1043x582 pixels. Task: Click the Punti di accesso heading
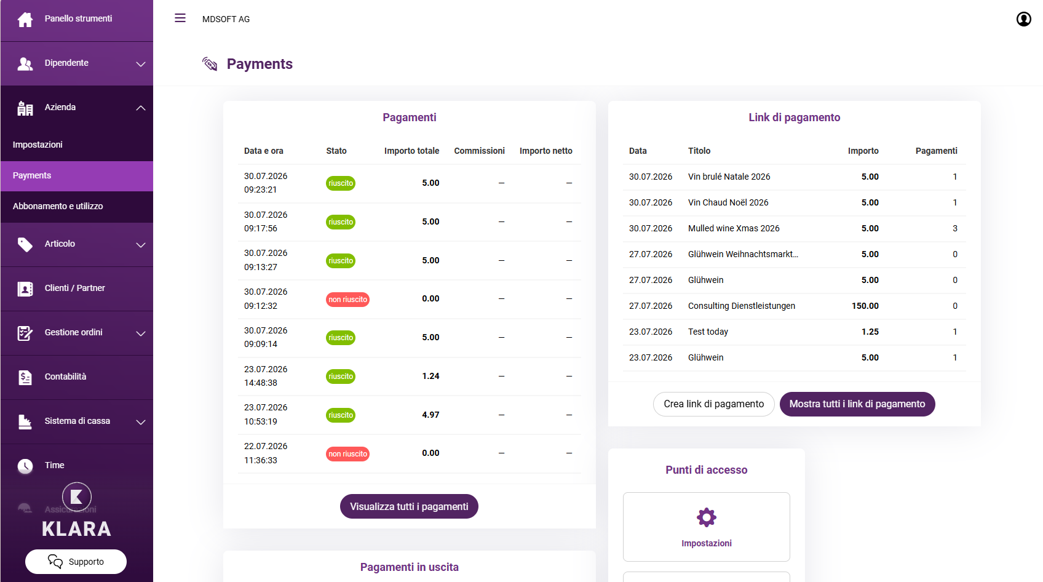point(707,470)
